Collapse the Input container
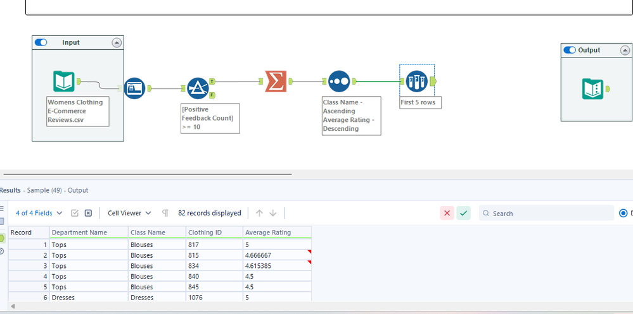This screenshot has height=314, width=633. (x=117, y=43)
